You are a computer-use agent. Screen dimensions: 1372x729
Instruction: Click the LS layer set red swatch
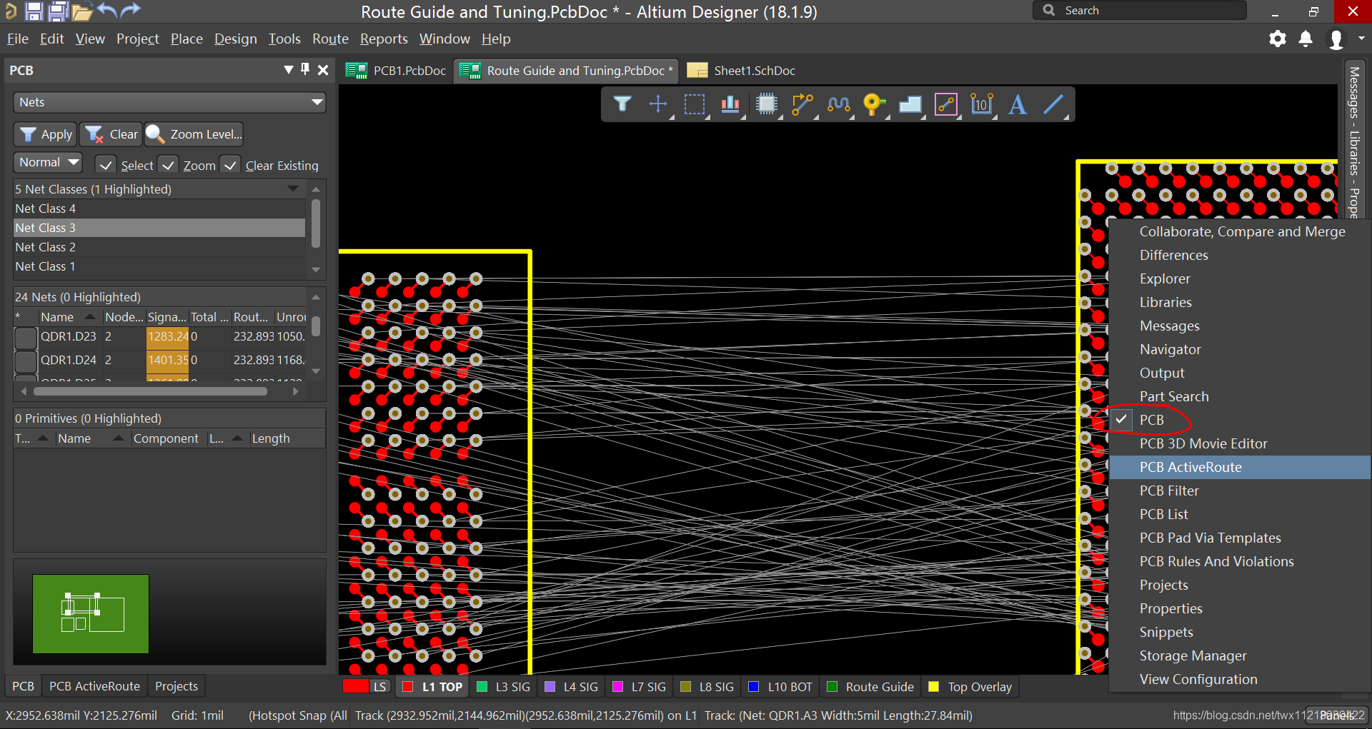[355, 686]
